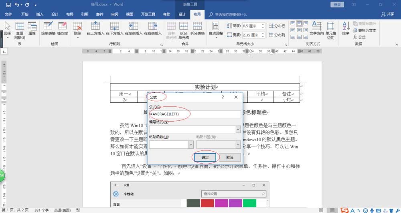Viewport: 401px width, 213px height.
Task: Select align center right cell alignment
Action: [x=306, y=30]
